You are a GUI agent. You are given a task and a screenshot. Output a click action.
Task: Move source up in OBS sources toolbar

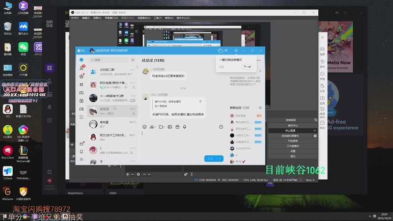144,174
